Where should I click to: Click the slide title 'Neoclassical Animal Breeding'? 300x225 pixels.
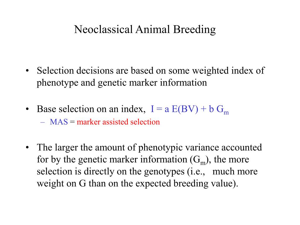[x=145, y=30]
